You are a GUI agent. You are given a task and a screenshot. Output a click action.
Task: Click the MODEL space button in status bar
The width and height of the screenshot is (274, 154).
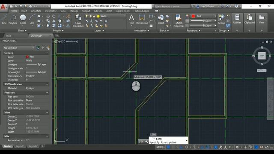[161, 147]
